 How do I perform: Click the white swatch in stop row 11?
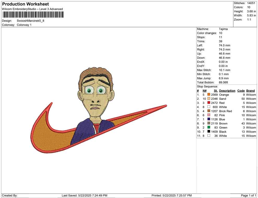click(x=209, y=135)
